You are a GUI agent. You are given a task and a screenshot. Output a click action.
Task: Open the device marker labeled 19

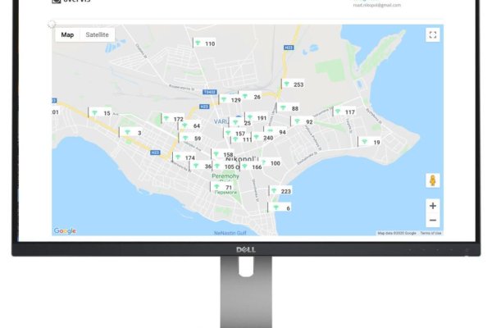(x=371, y=142)
